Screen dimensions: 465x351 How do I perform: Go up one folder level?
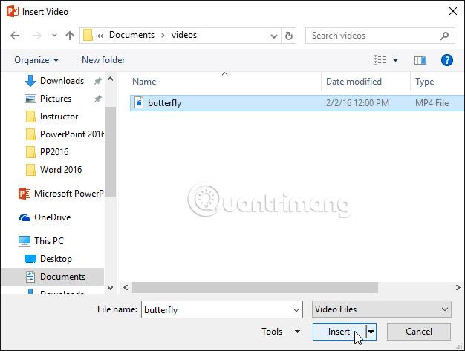[x=70, y=36]
